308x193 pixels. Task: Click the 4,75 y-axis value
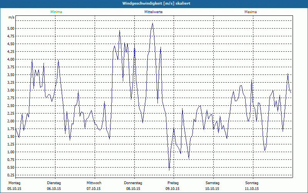point(12,36)
